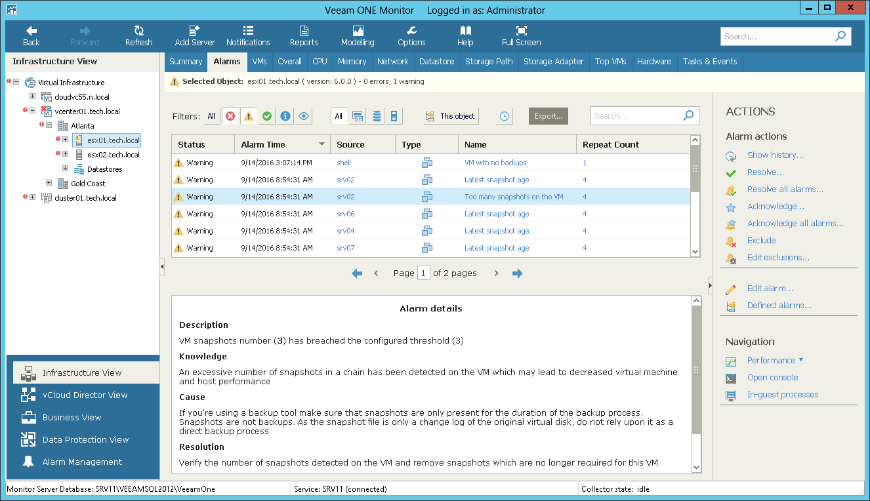Viewport: 870px width, 501px height.
Task: Toggle the datastore object type filter
Action: [x=377, y=116]
